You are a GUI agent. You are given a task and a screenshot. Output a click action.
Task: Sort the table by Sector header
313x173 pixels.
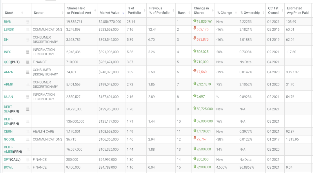(48, 10)
